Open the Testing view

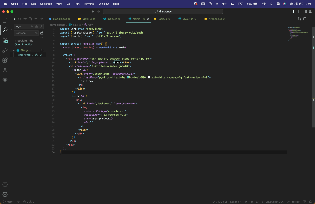point(5,70)
